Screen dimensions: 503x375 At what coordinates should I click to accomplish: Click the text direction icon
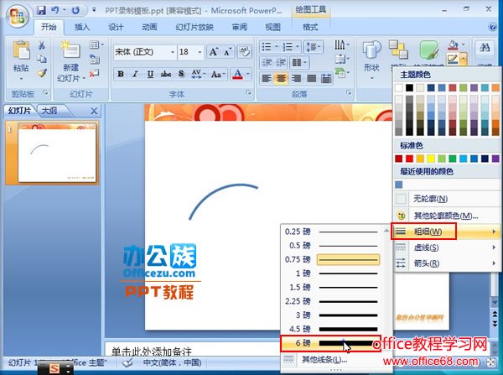[340, 44]
